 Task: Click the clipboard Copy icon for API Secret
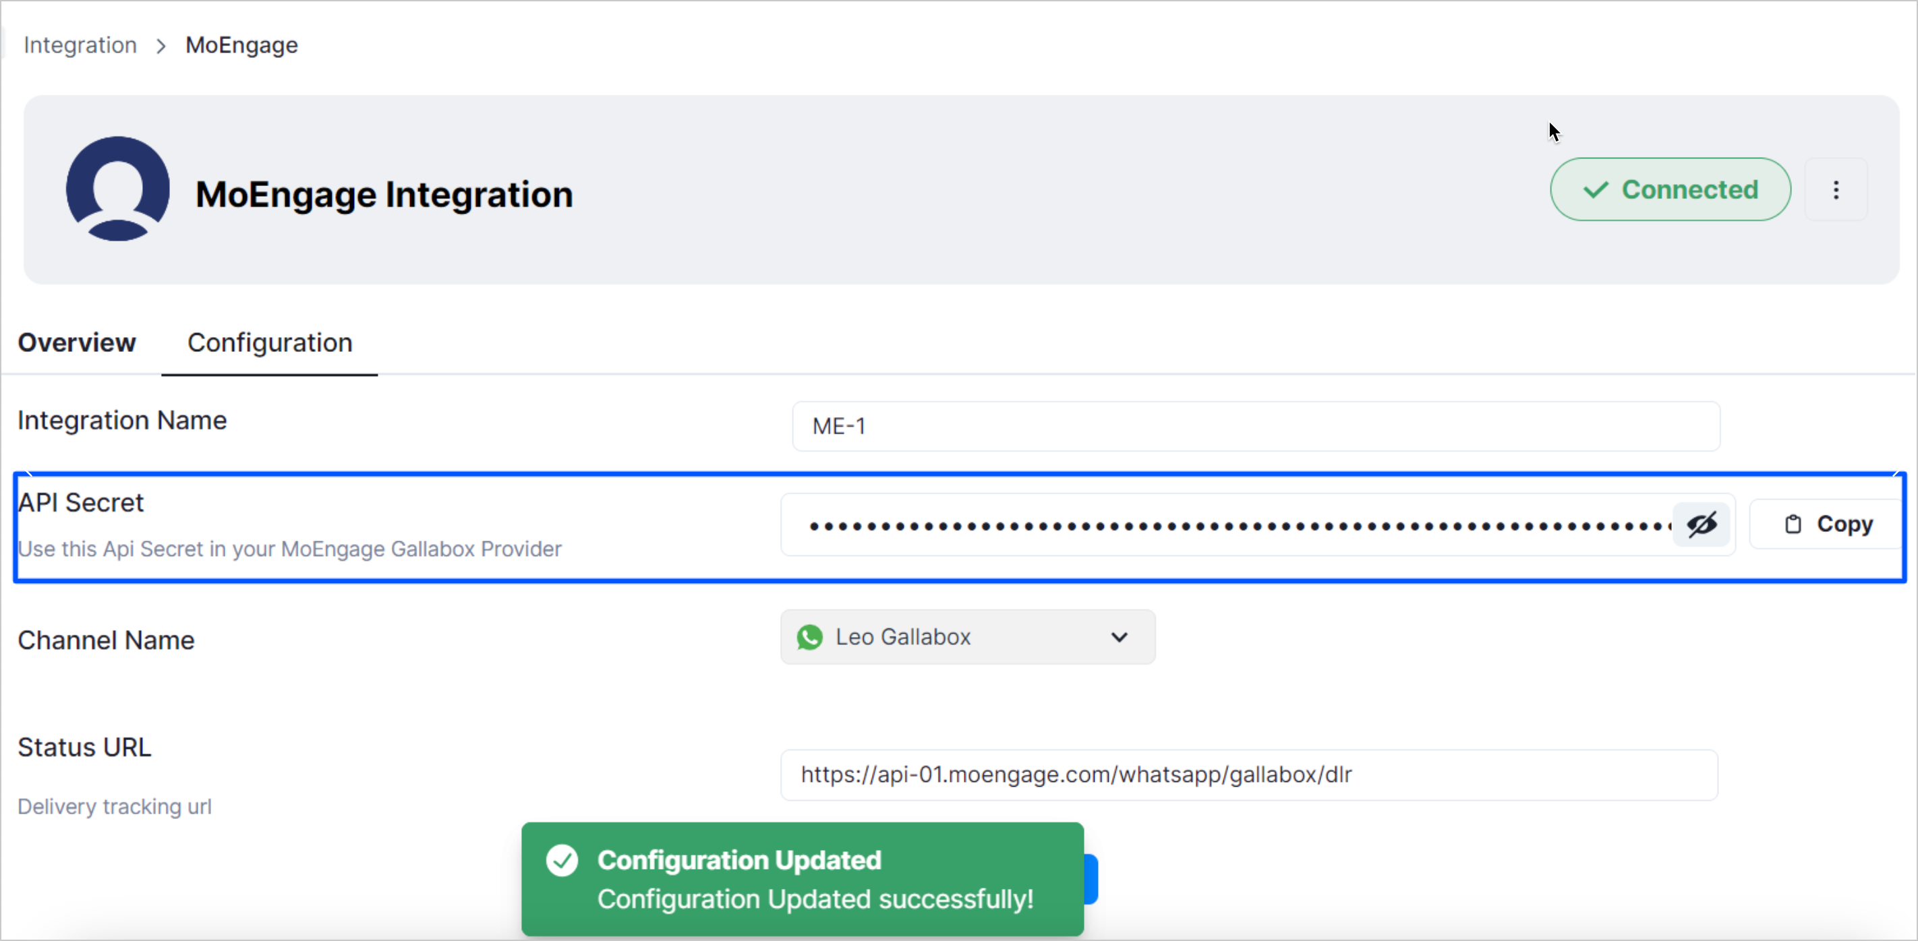pyautogui.click(x=1793, y=524)
